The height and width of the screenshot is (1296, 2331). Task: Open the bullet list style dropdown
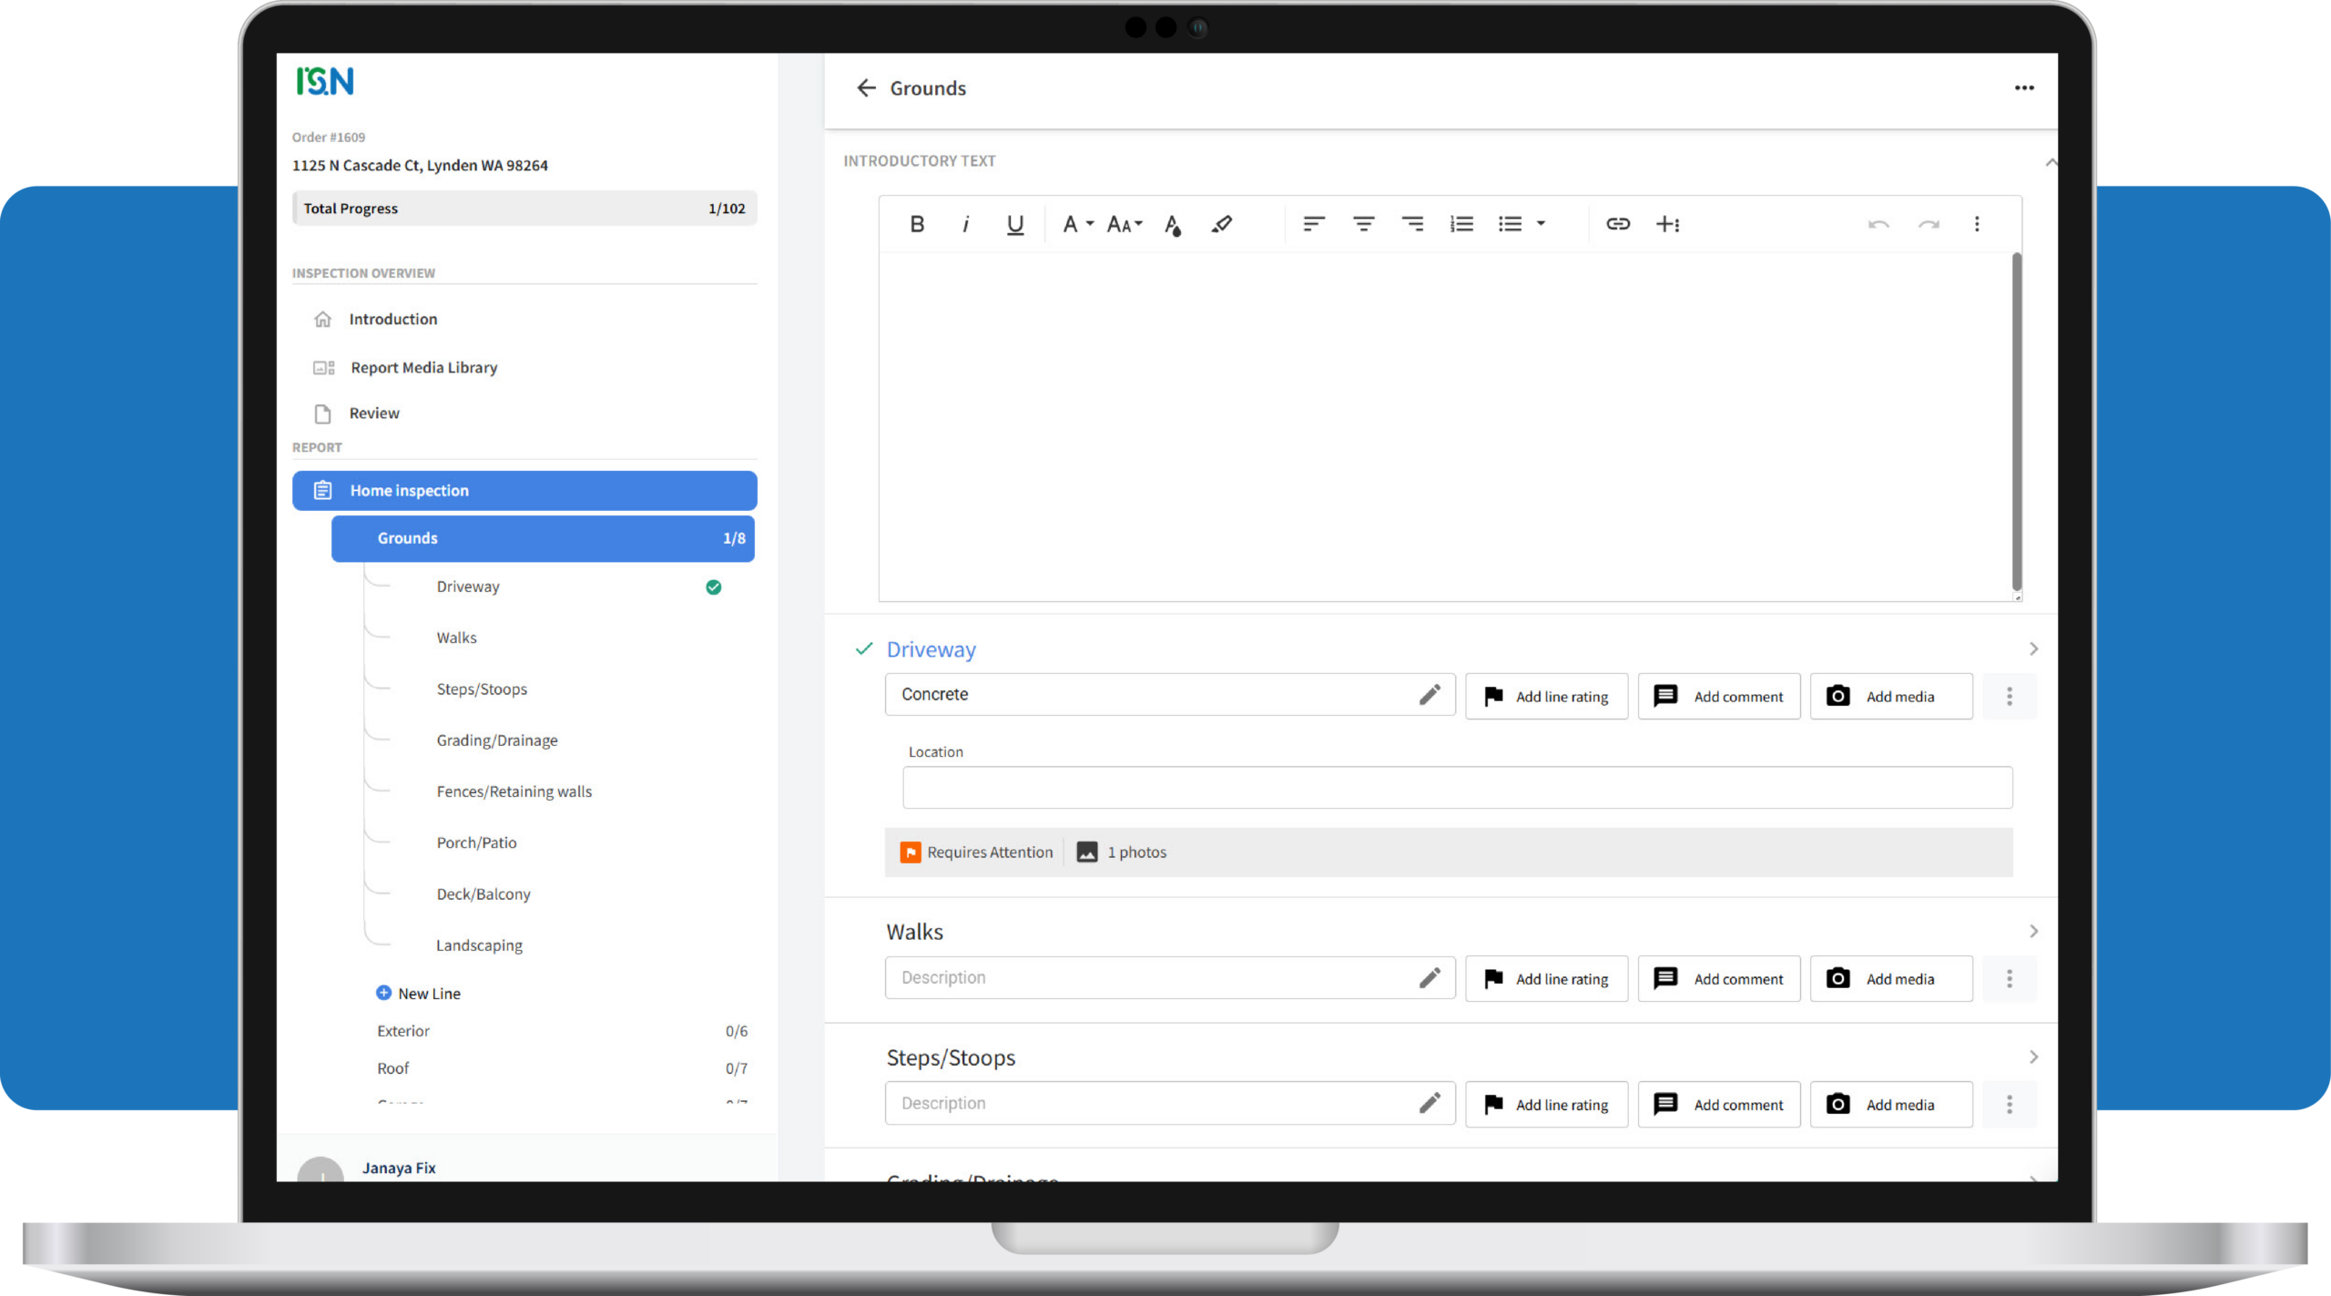click(1541, 224)
